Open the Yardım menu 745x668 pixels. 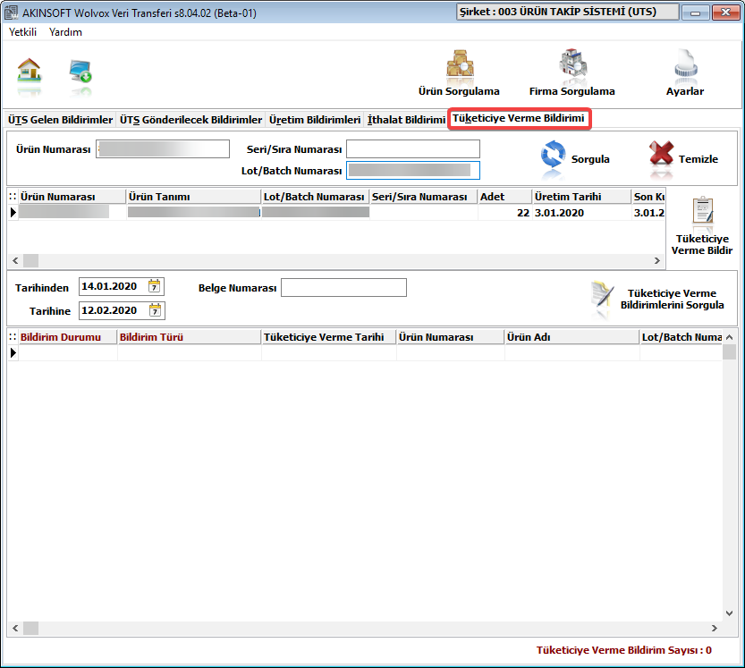[65, 32]
